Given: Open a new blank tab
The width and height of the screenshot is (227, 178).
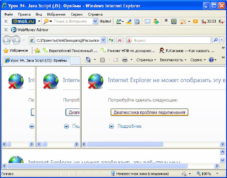Looking at the screenshot, I should click(x=75, y=60).
